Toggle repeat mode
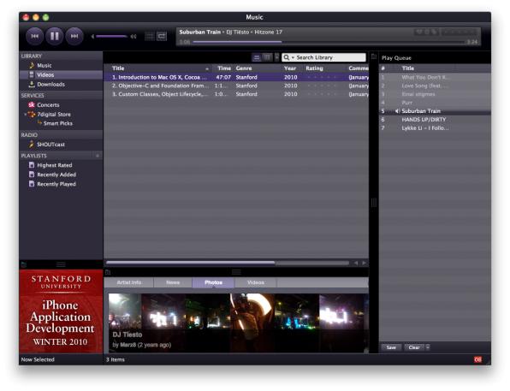The height and width of the screenshot is (391, 510). tap(162, 36)
